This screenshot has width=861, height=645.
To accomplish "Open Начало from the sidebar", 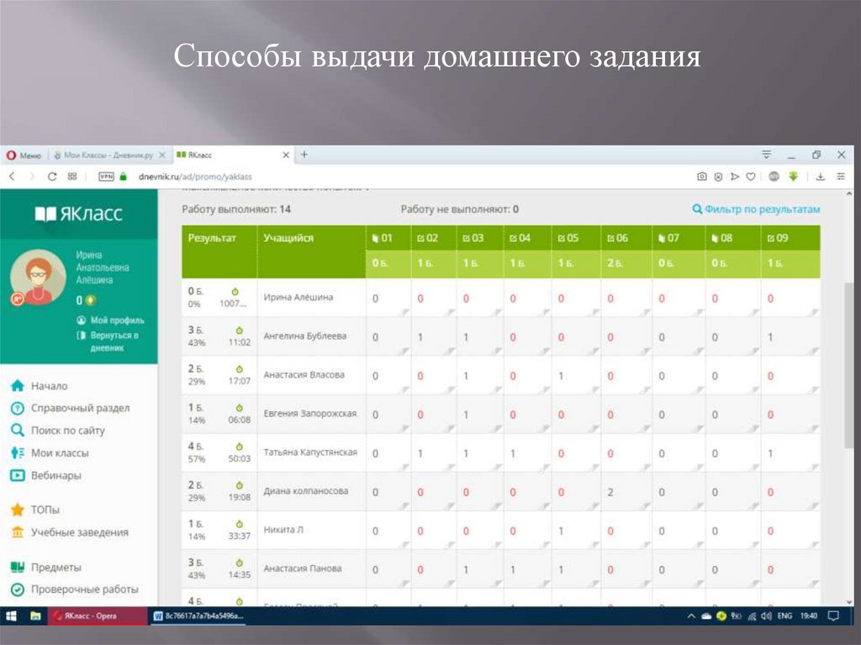I will tap(49, 386).
